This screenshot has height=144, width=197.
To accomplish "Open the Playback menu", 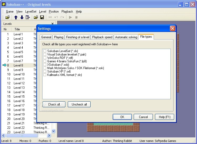I will [x=67, y=12].
